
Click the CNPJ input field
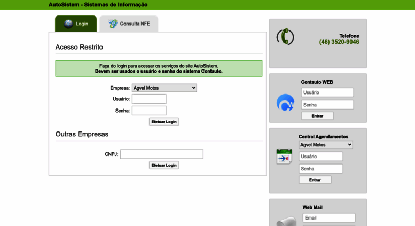(x=162, y=154)
